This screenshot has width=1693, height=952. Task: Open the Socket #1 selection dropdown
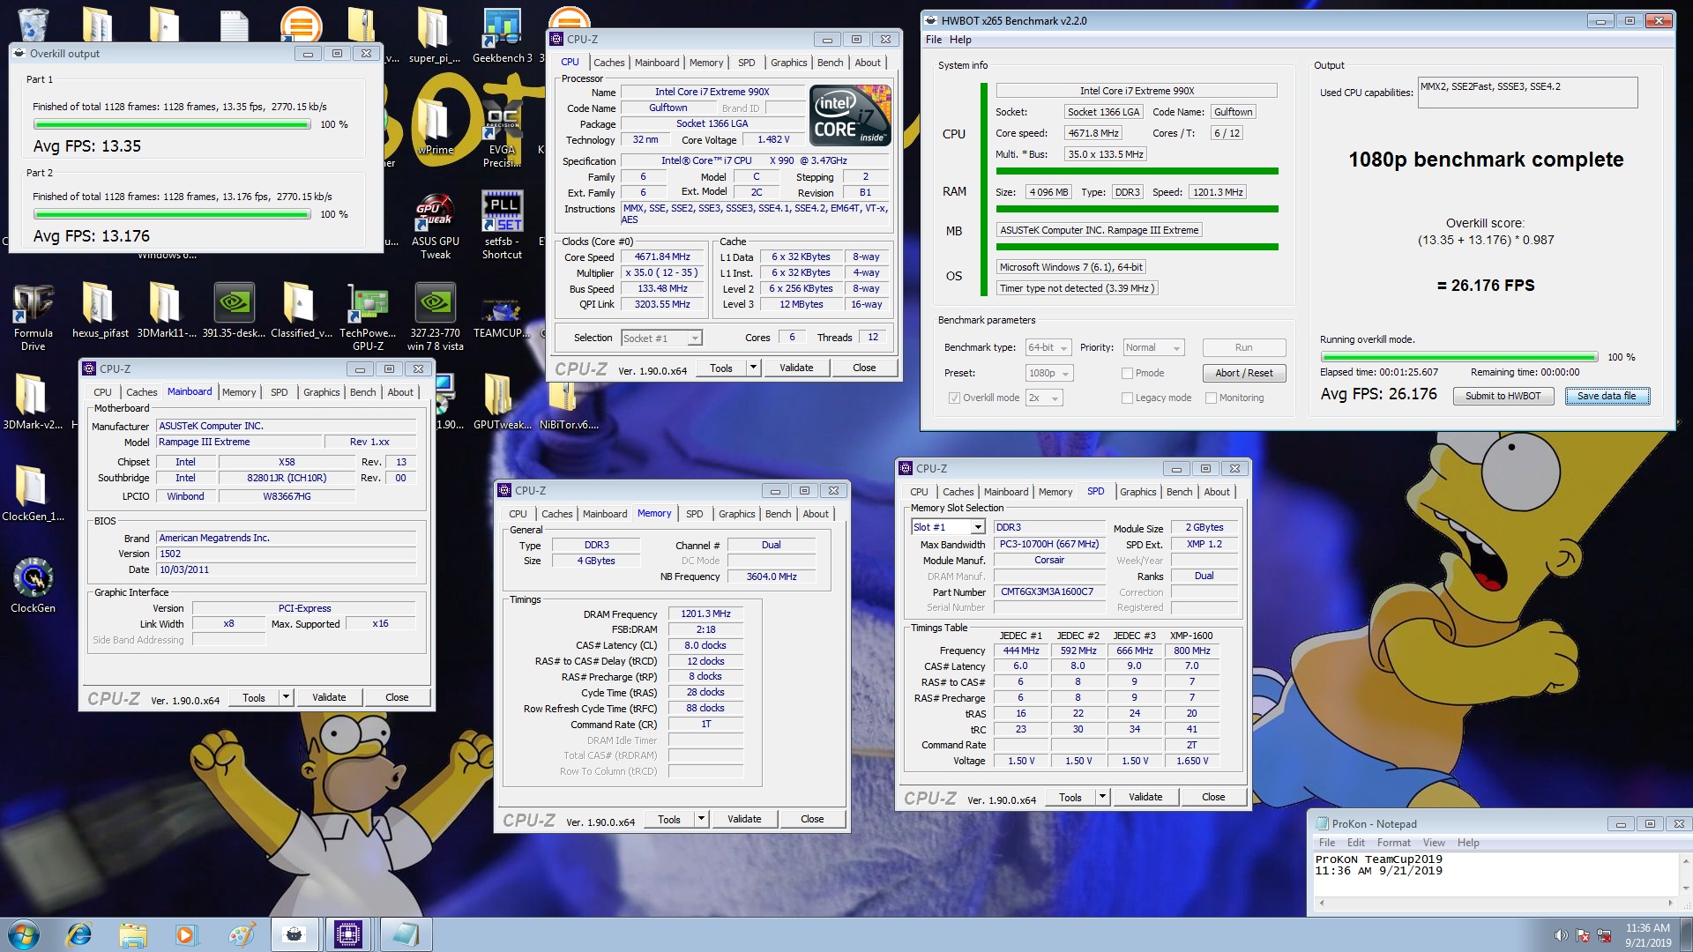(x=661, y=338)
